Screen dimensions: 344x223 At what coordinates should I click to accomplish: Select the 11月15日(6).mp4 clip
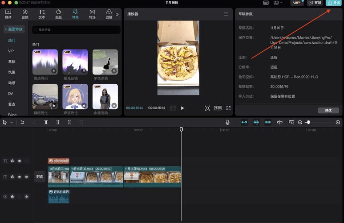pos(152,177)
